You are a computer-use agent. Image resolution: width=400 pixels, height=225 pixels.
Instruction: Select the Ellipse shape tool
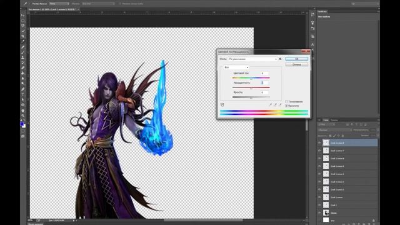click(22, 104)
